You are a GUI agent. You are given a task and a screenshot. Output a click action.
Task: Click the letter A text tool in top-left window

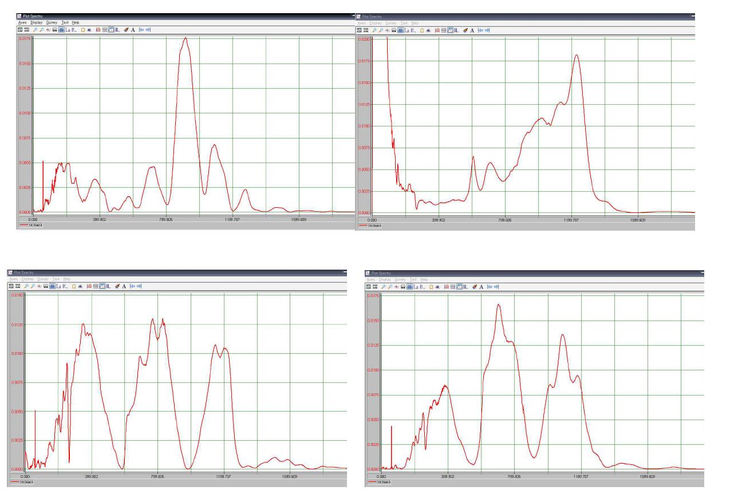[133, 30]
